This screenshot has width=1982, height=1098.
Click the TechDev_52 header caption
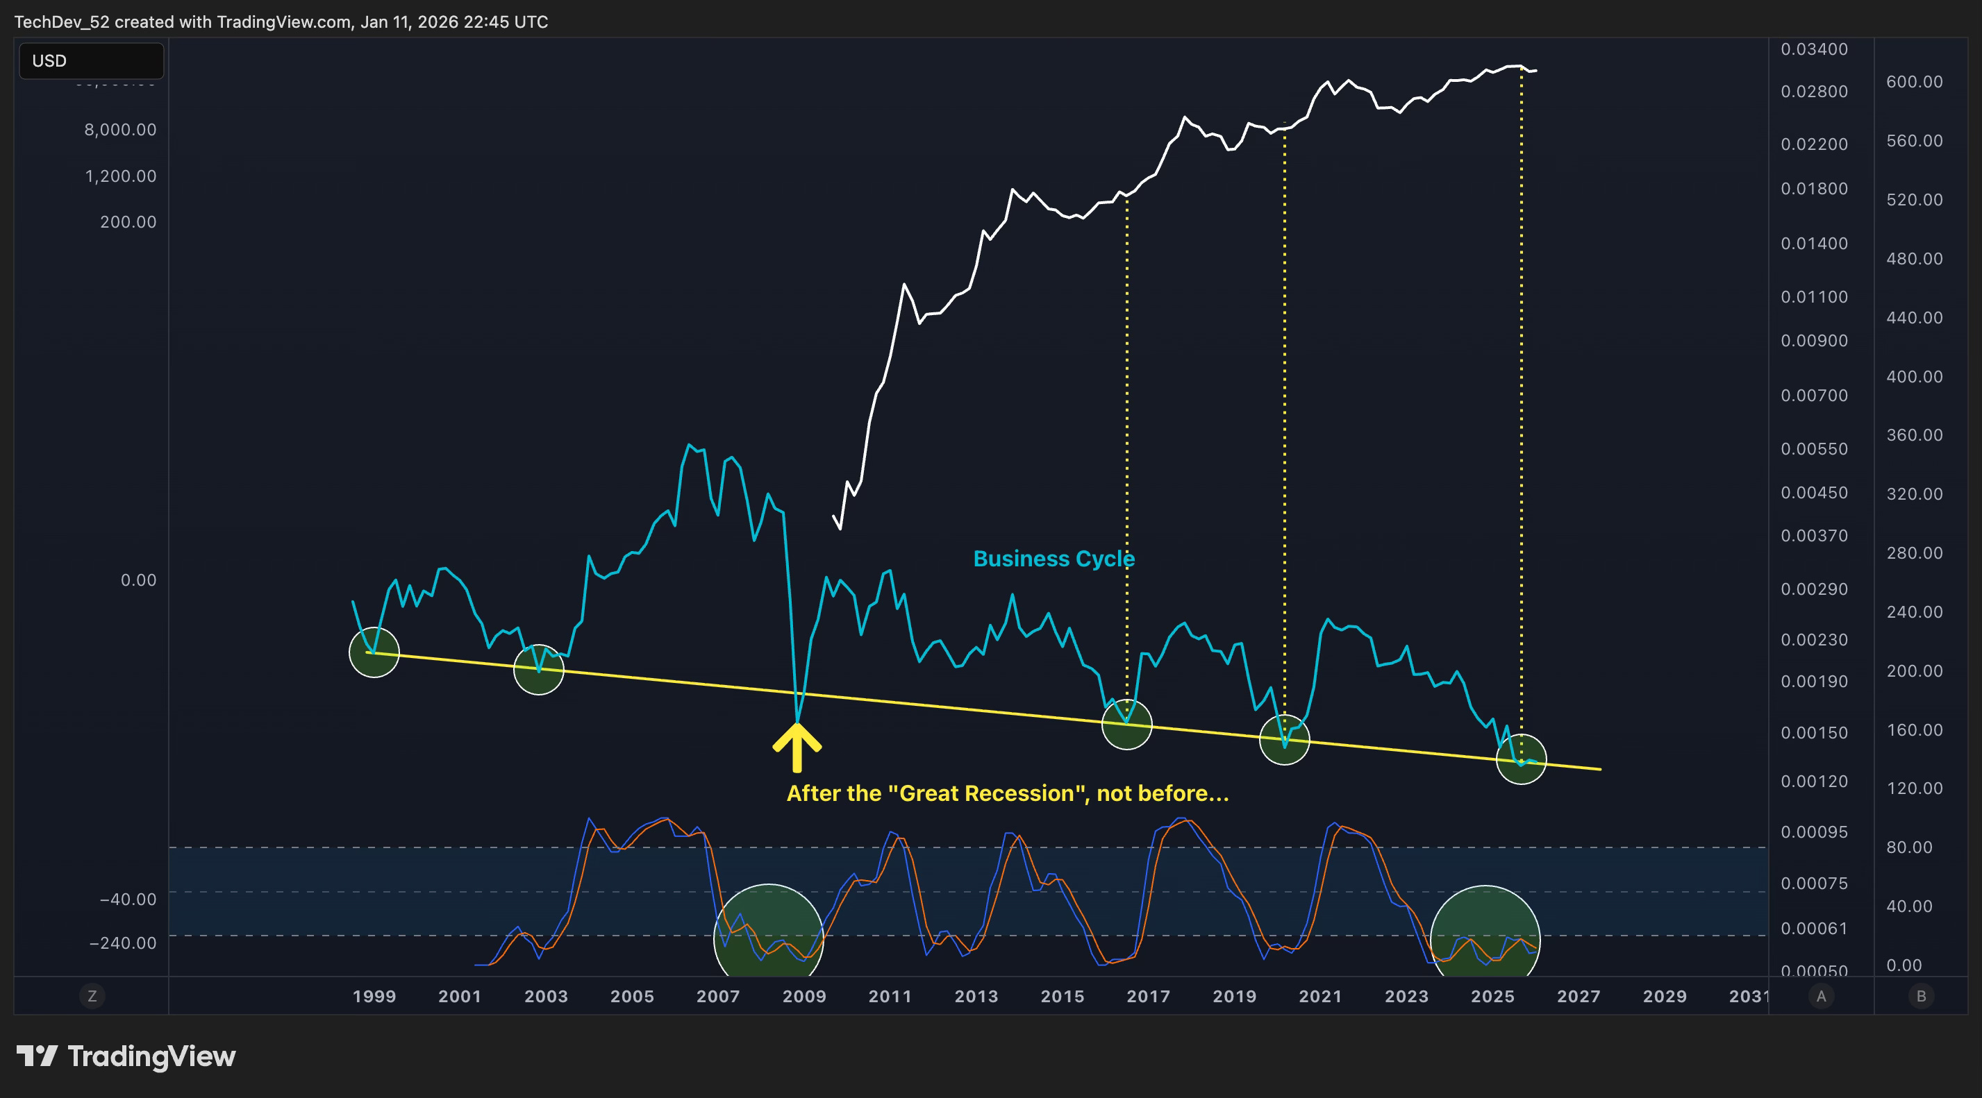click(281, 22)
